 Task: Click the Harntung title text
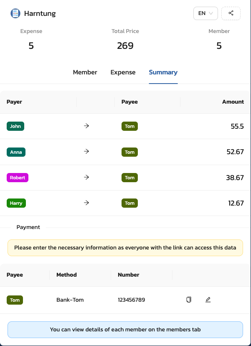40,13
